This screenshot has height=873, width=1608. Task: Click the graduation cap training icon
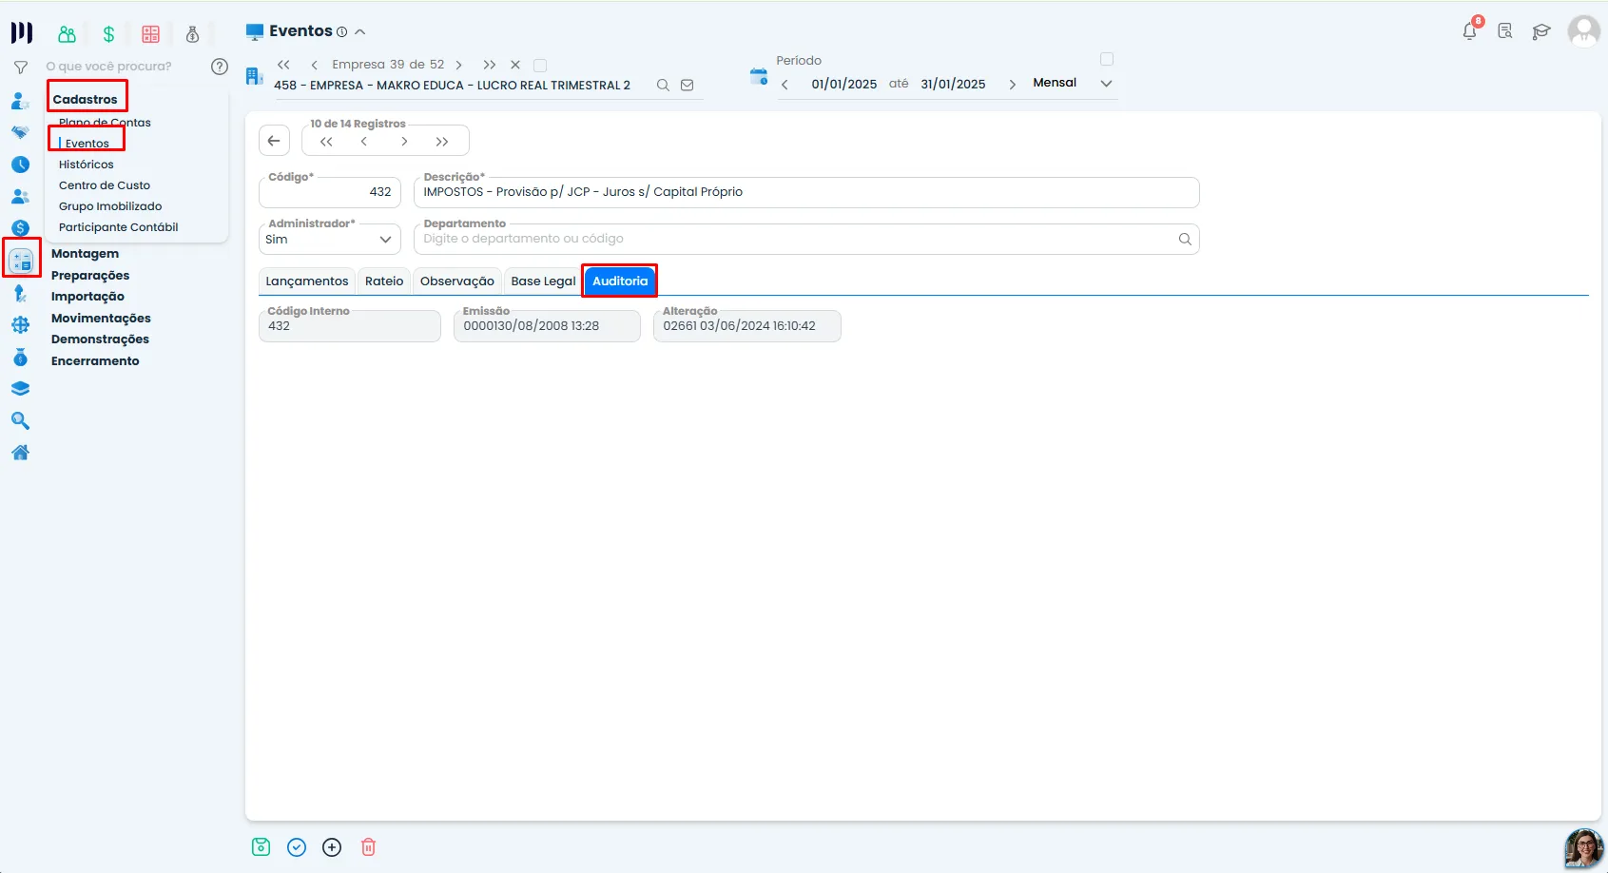click(1541, 31)
